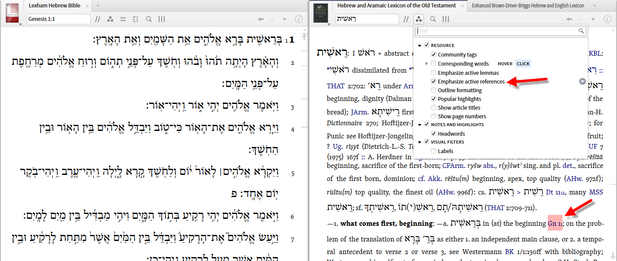Uncheck NOTES AND HIGHLIGHTS group checkbox

coord(427,124)
